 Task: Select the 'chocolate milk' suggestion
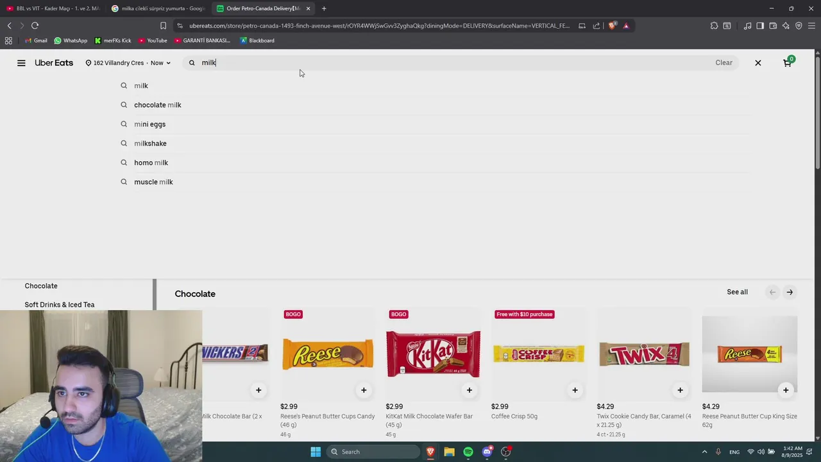point(158,105)
